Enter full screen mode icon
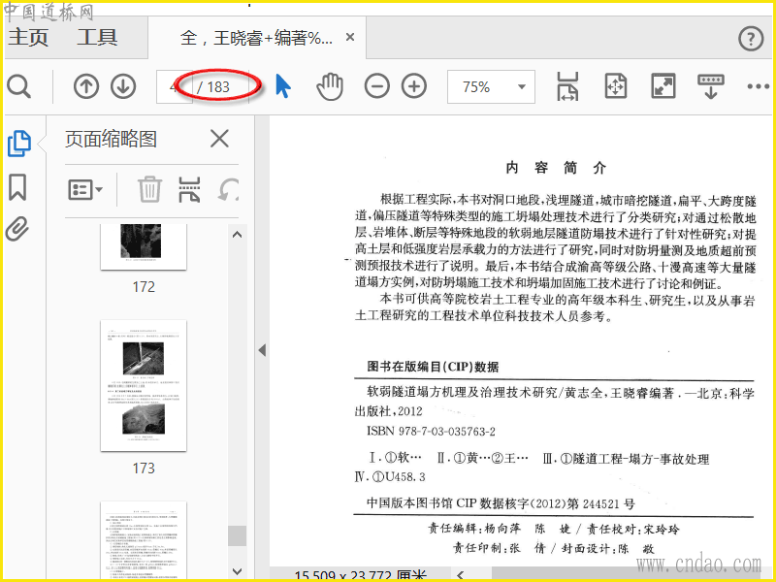The width and height of the screenshot is (776, 582). tap(663, 86)
